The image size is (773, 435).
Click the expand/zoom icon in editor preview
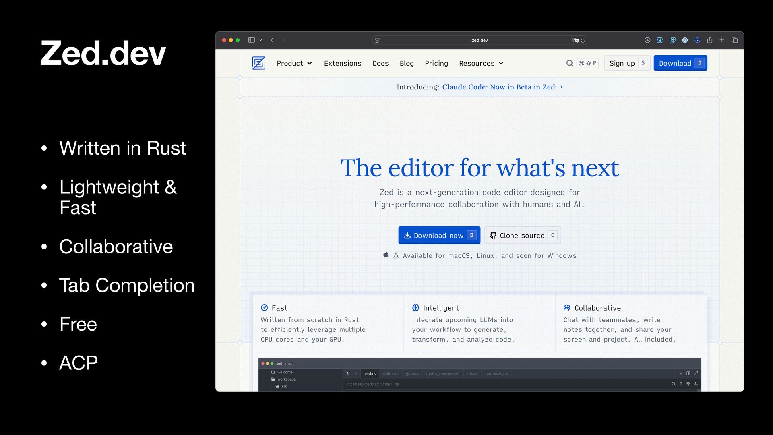click(696, 373)
